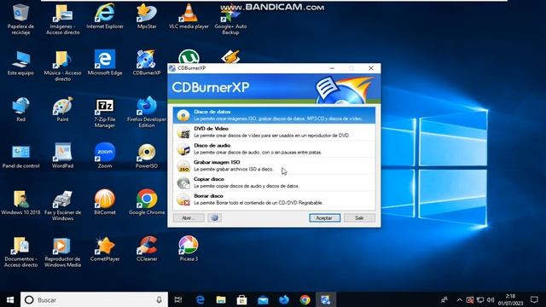Click the Salir button
The image size is (546, 307).
[359, 218]
